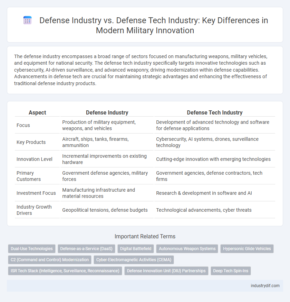290x302 pixels.
Task: Click the Primary Customers row label
Action: 29,176
